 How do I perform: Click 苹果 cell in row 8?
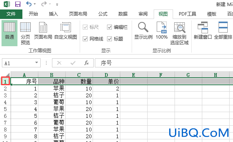(x=52, y=130)
